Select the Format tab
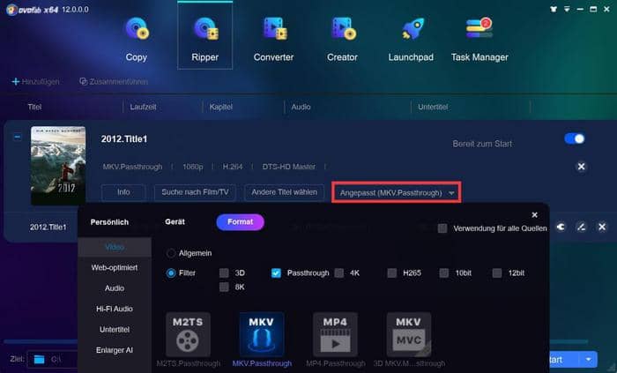617x373 pixels. pos(240,222)
